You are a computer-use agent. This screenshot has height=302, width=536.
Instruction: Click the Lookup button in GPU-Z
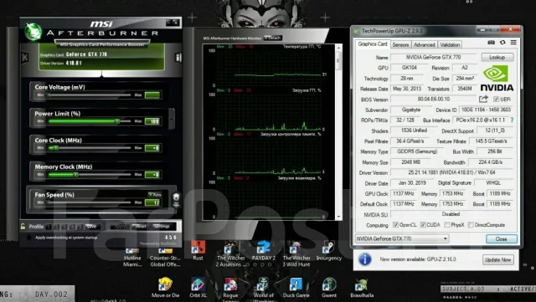click(x=497, y=57)
